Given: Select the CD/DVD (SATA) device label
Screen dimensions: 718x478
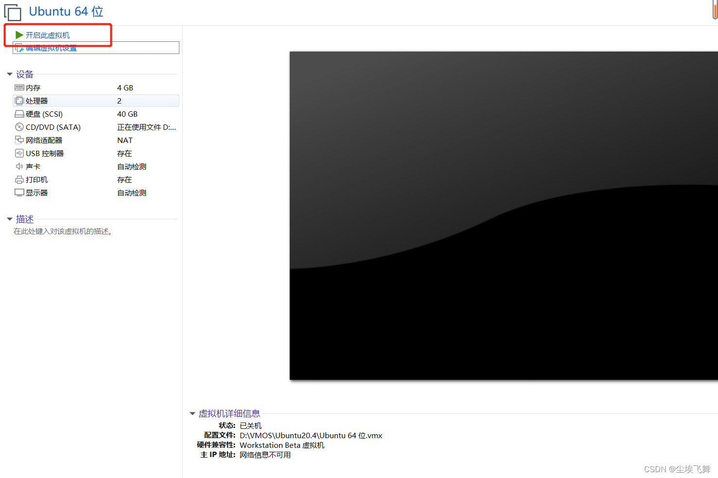Looking at the screenshot, I should [53, 127].
